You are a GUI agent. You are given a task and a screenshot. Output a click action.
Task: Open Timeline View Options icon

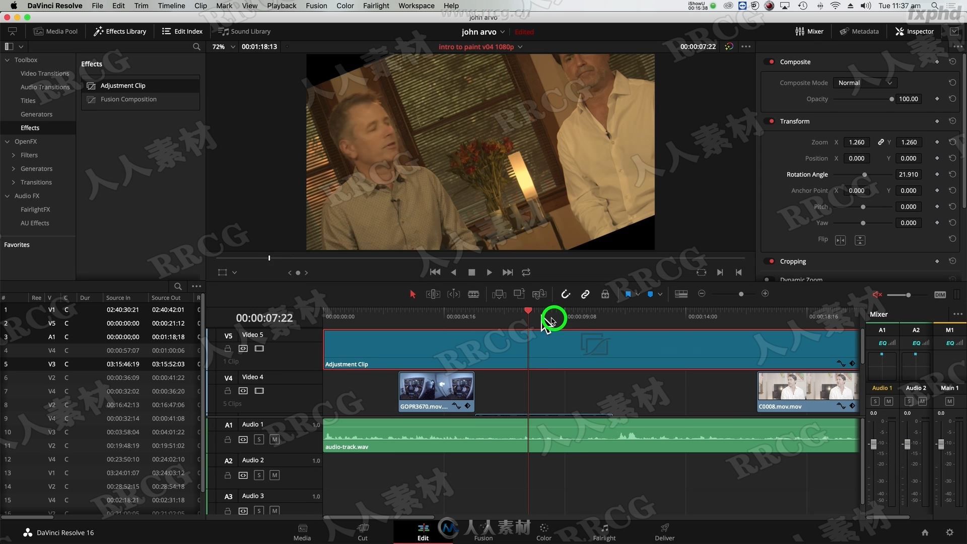coord(681,294)
